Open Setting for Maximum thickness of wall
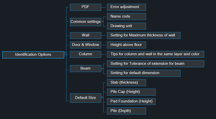Viewport: 216px width, 119px height. (x=143, y=35)
